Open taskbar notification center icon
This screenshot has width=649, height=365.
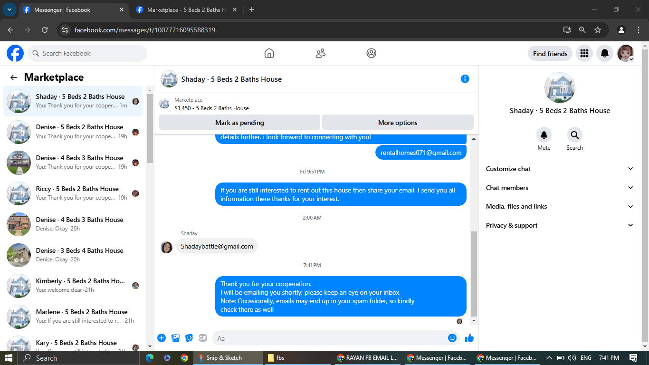(633, 358)
